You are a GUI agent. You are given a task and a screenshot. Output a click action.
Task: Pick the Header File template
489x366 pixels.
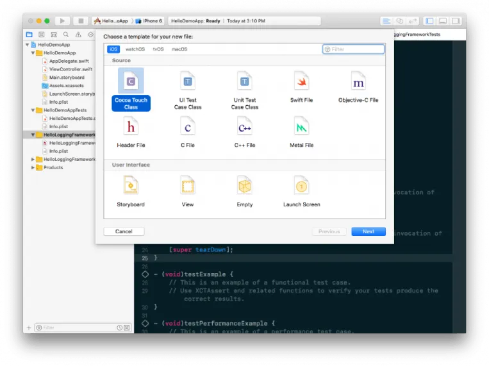click(x=131, y=131)
